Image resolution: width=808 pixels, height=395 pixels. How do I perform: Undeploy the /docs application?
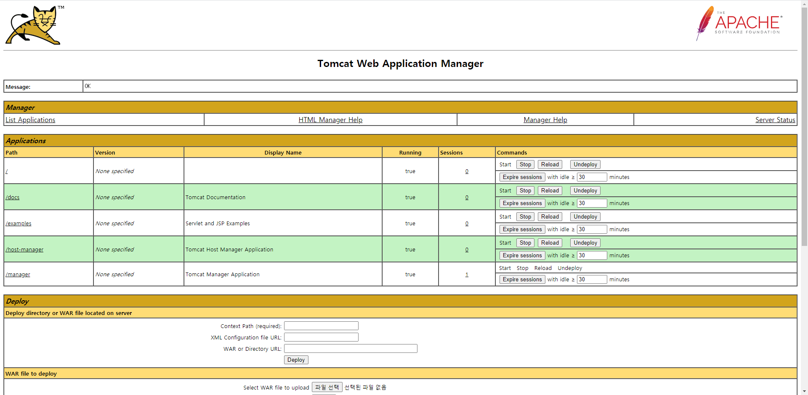point(585,191)
